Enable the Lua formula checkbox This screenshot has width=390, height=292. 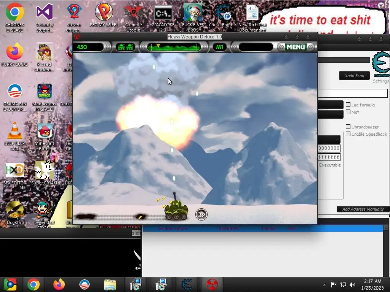348,105
